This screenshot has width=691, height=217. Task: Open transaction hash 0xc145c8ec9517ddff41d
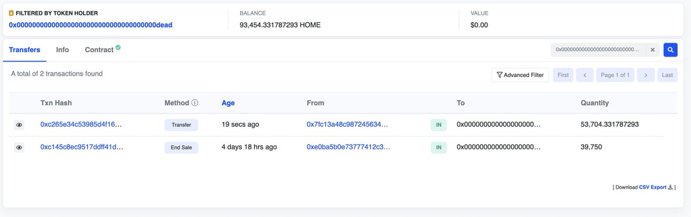(82, 147)
